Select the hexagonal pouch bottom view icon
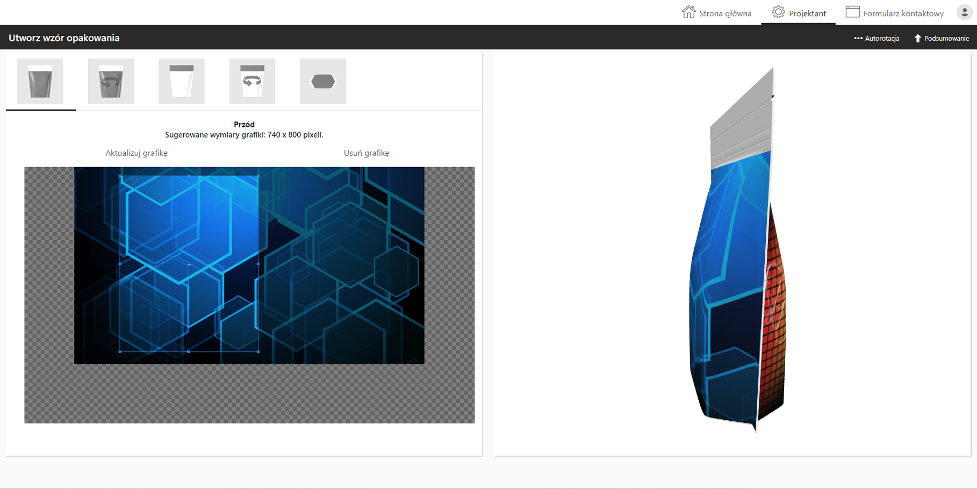Image resolution: width=977 pixels, height=489 pixels. tap(323, 82)
